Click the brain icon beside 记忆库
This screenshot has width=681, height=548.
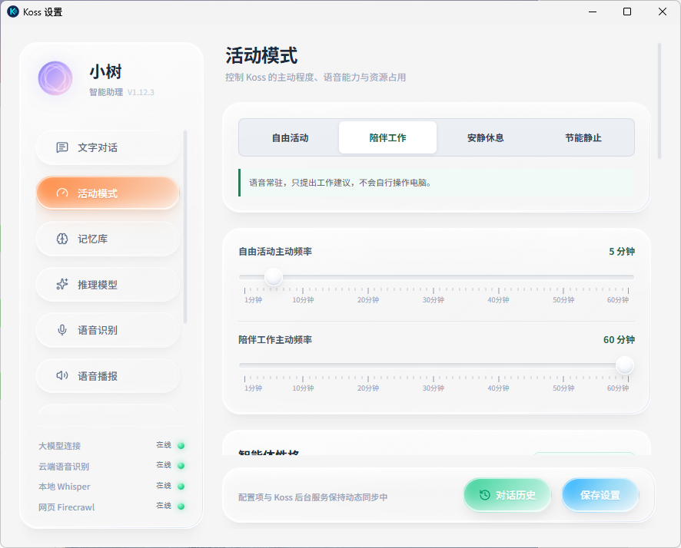click(x=62, y=239)
